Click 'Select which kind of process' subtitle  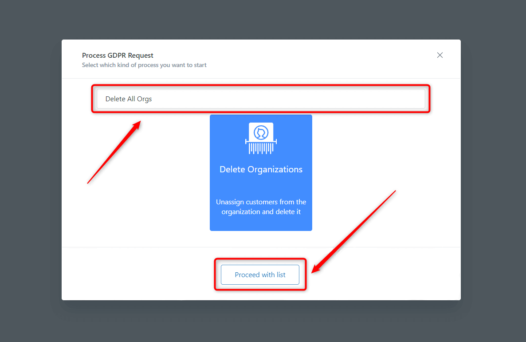(x=144, y=65)
